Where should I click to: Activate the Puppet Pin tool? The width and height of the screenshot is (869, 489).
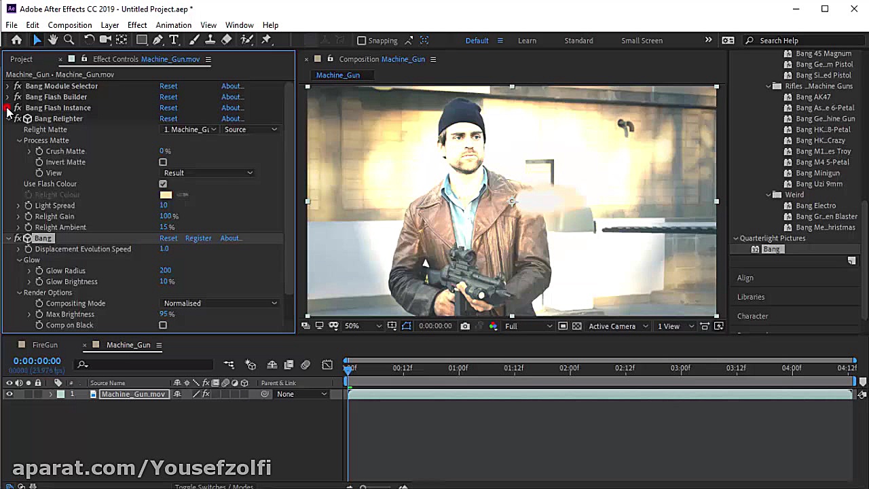pos(266,40)
